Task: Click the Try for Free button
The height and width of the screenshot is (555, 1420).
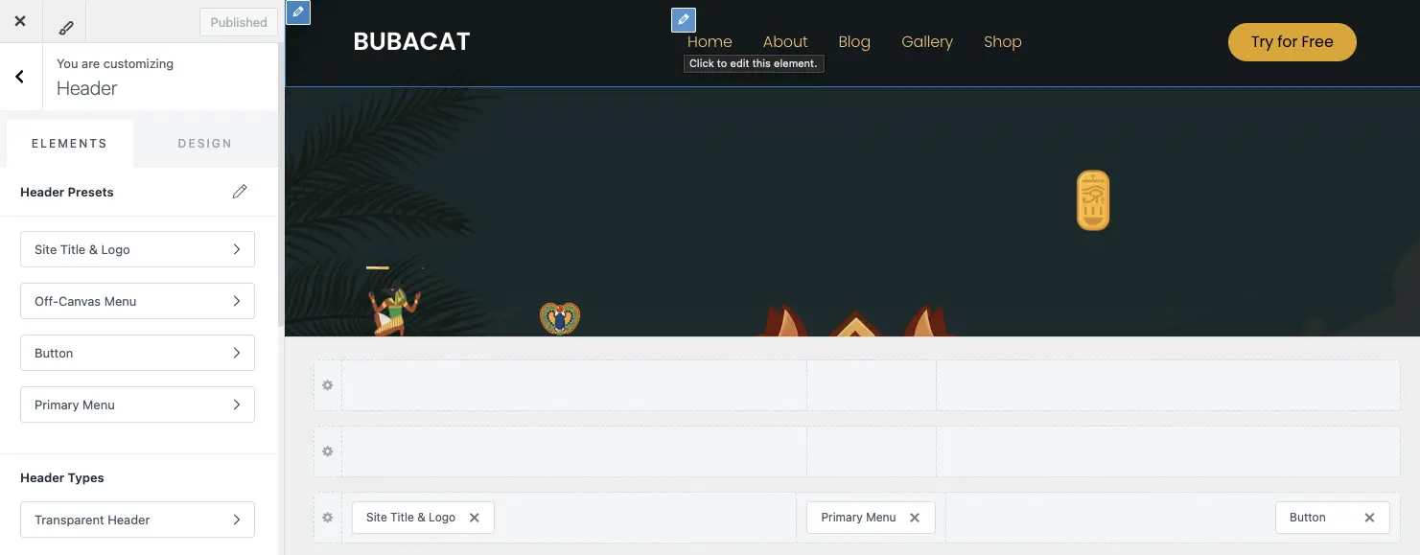Action: pyautogui.click(x=1292, y=42)
